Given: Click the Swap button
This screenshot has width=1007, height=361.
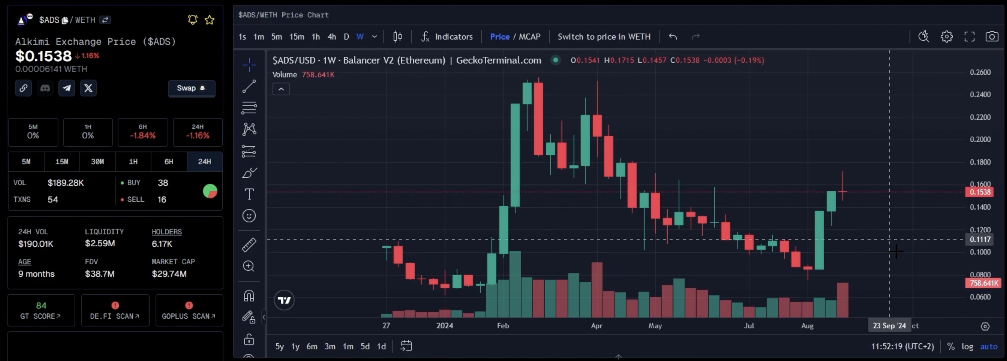Looking at the screenshot, I should [x=192, y=88].
